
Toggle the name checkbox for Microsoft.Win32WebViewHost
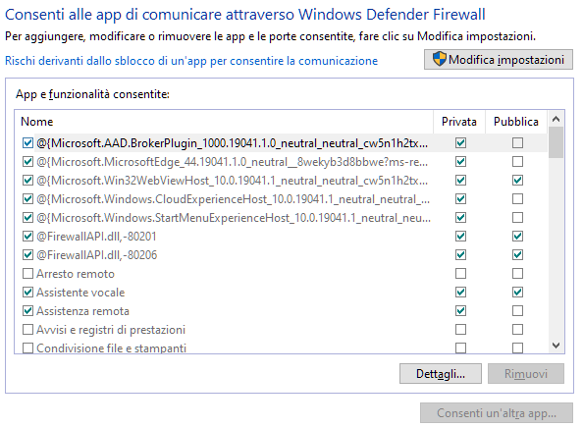27,181
